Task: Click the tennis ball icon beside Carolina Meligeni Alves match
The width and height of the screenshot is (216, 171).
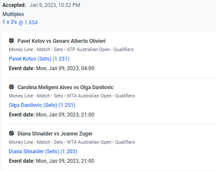Action: tap(12, 87)
